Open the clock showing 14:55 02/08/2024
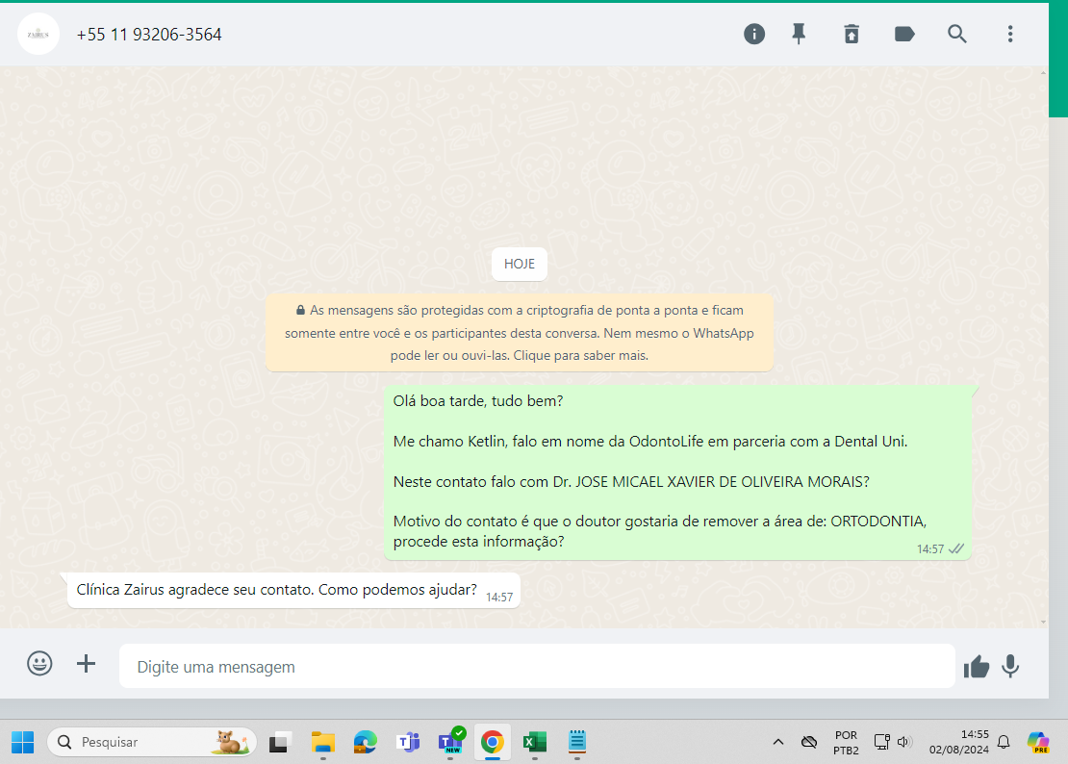Screen dimensions: 1068x764 click(959, 742)
